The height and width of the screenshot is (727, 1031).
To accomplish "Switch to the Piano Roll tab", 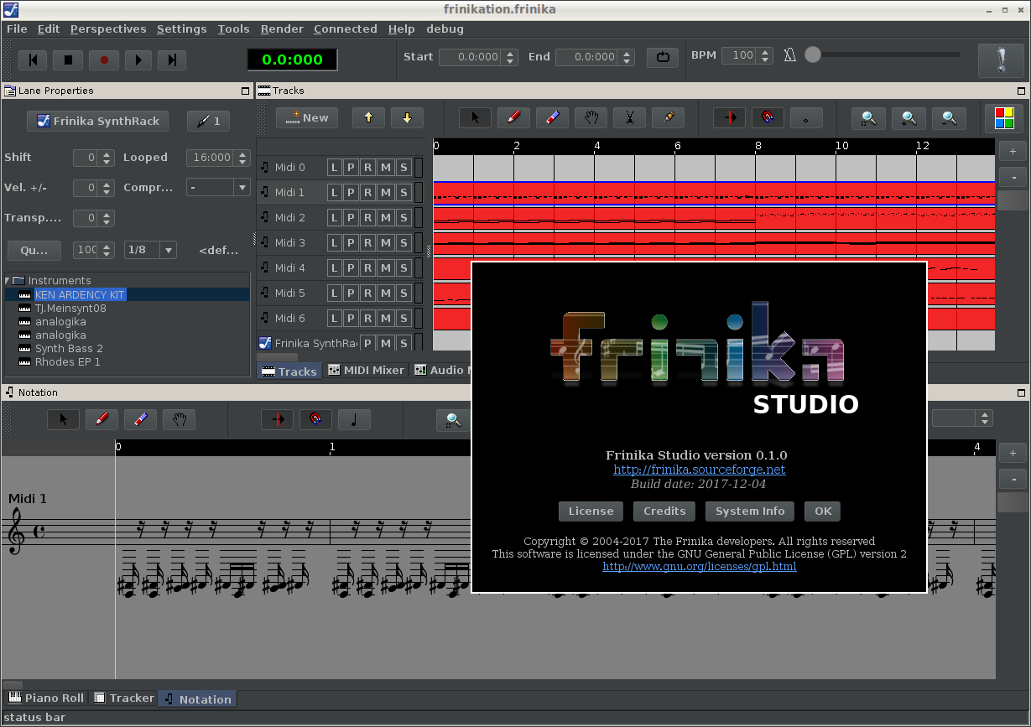I will [46, 698].
